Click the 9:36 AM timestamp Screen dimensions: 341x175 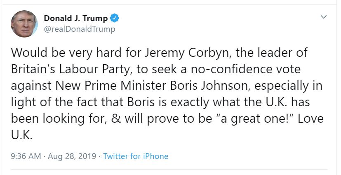[26, 156]
